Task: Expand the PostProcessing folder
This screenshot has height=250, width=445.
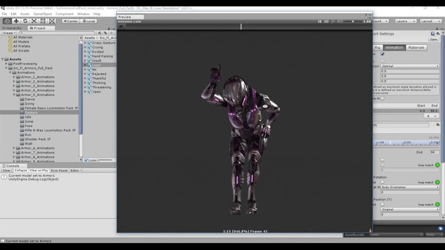Action: point(6,64)
